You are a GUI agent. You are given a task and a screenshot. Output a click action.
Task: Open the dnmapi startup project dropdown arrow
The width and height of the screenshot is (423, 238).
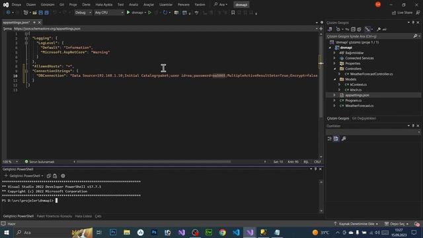(x=145, y=13)
